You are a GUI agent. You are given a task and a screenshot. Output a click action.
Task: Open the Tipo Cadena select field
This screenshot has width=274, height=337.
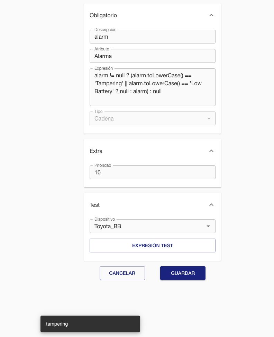point(149,119)
